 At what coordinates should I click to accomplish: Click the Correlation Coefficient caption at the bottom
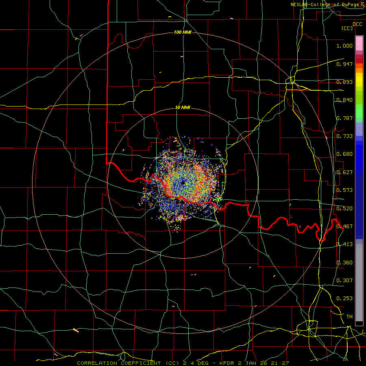(x=183, y=363)
